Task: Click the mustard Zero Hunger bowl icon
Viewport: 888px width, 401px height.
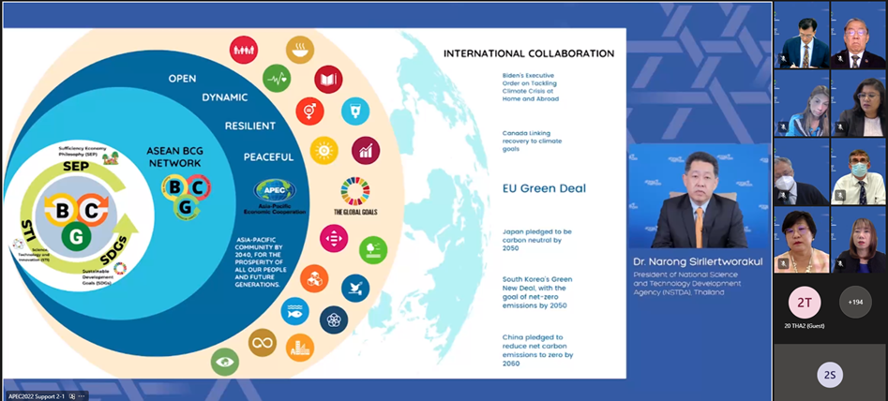Action: pyautogui.click(x=300, y=50)
